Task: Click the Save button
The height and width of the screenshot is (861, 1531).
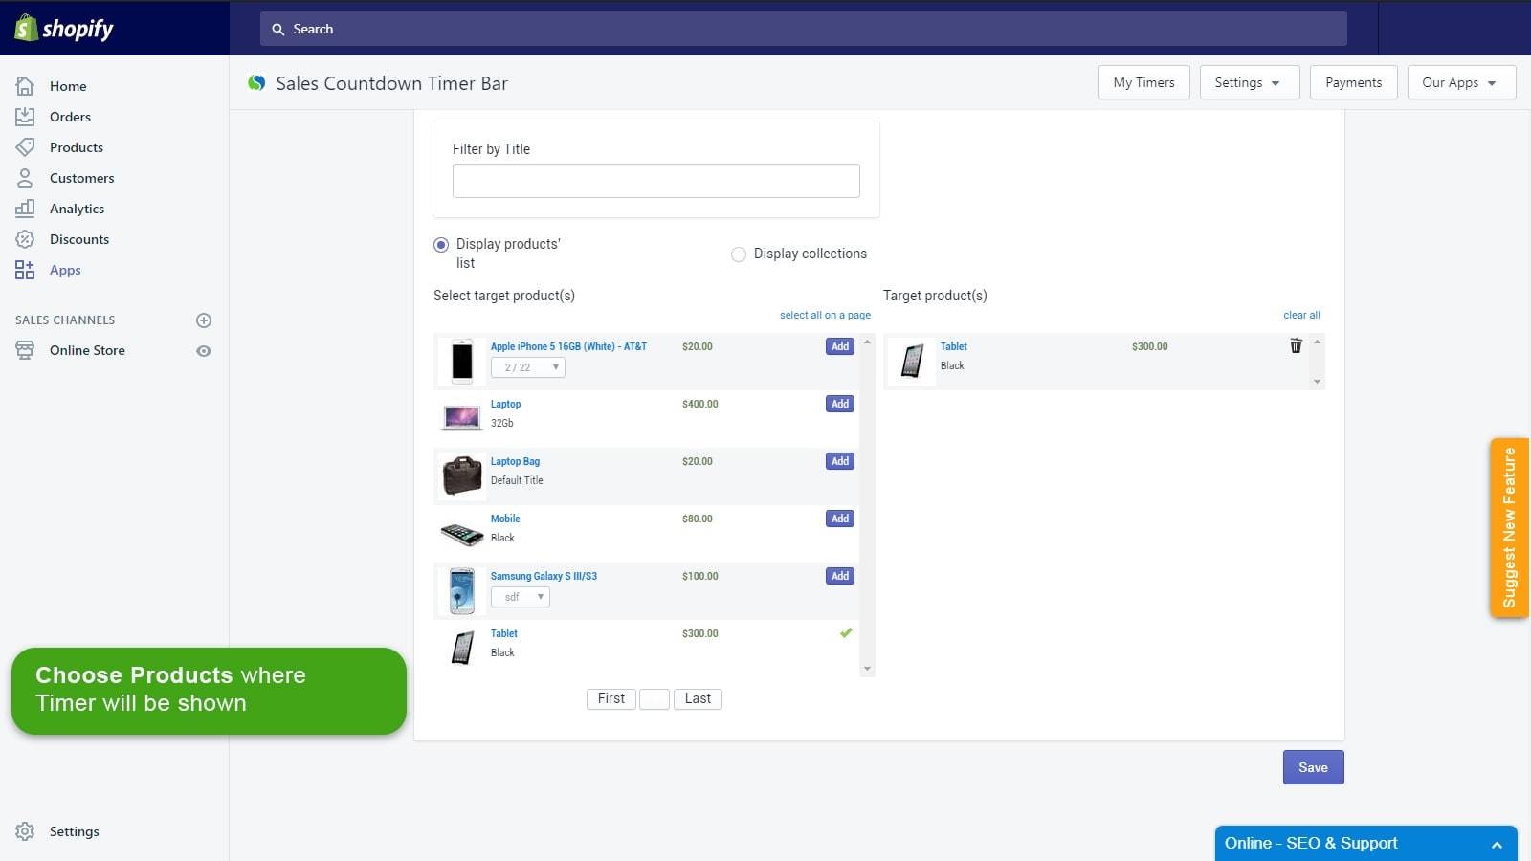Action: coord(1313,767)
